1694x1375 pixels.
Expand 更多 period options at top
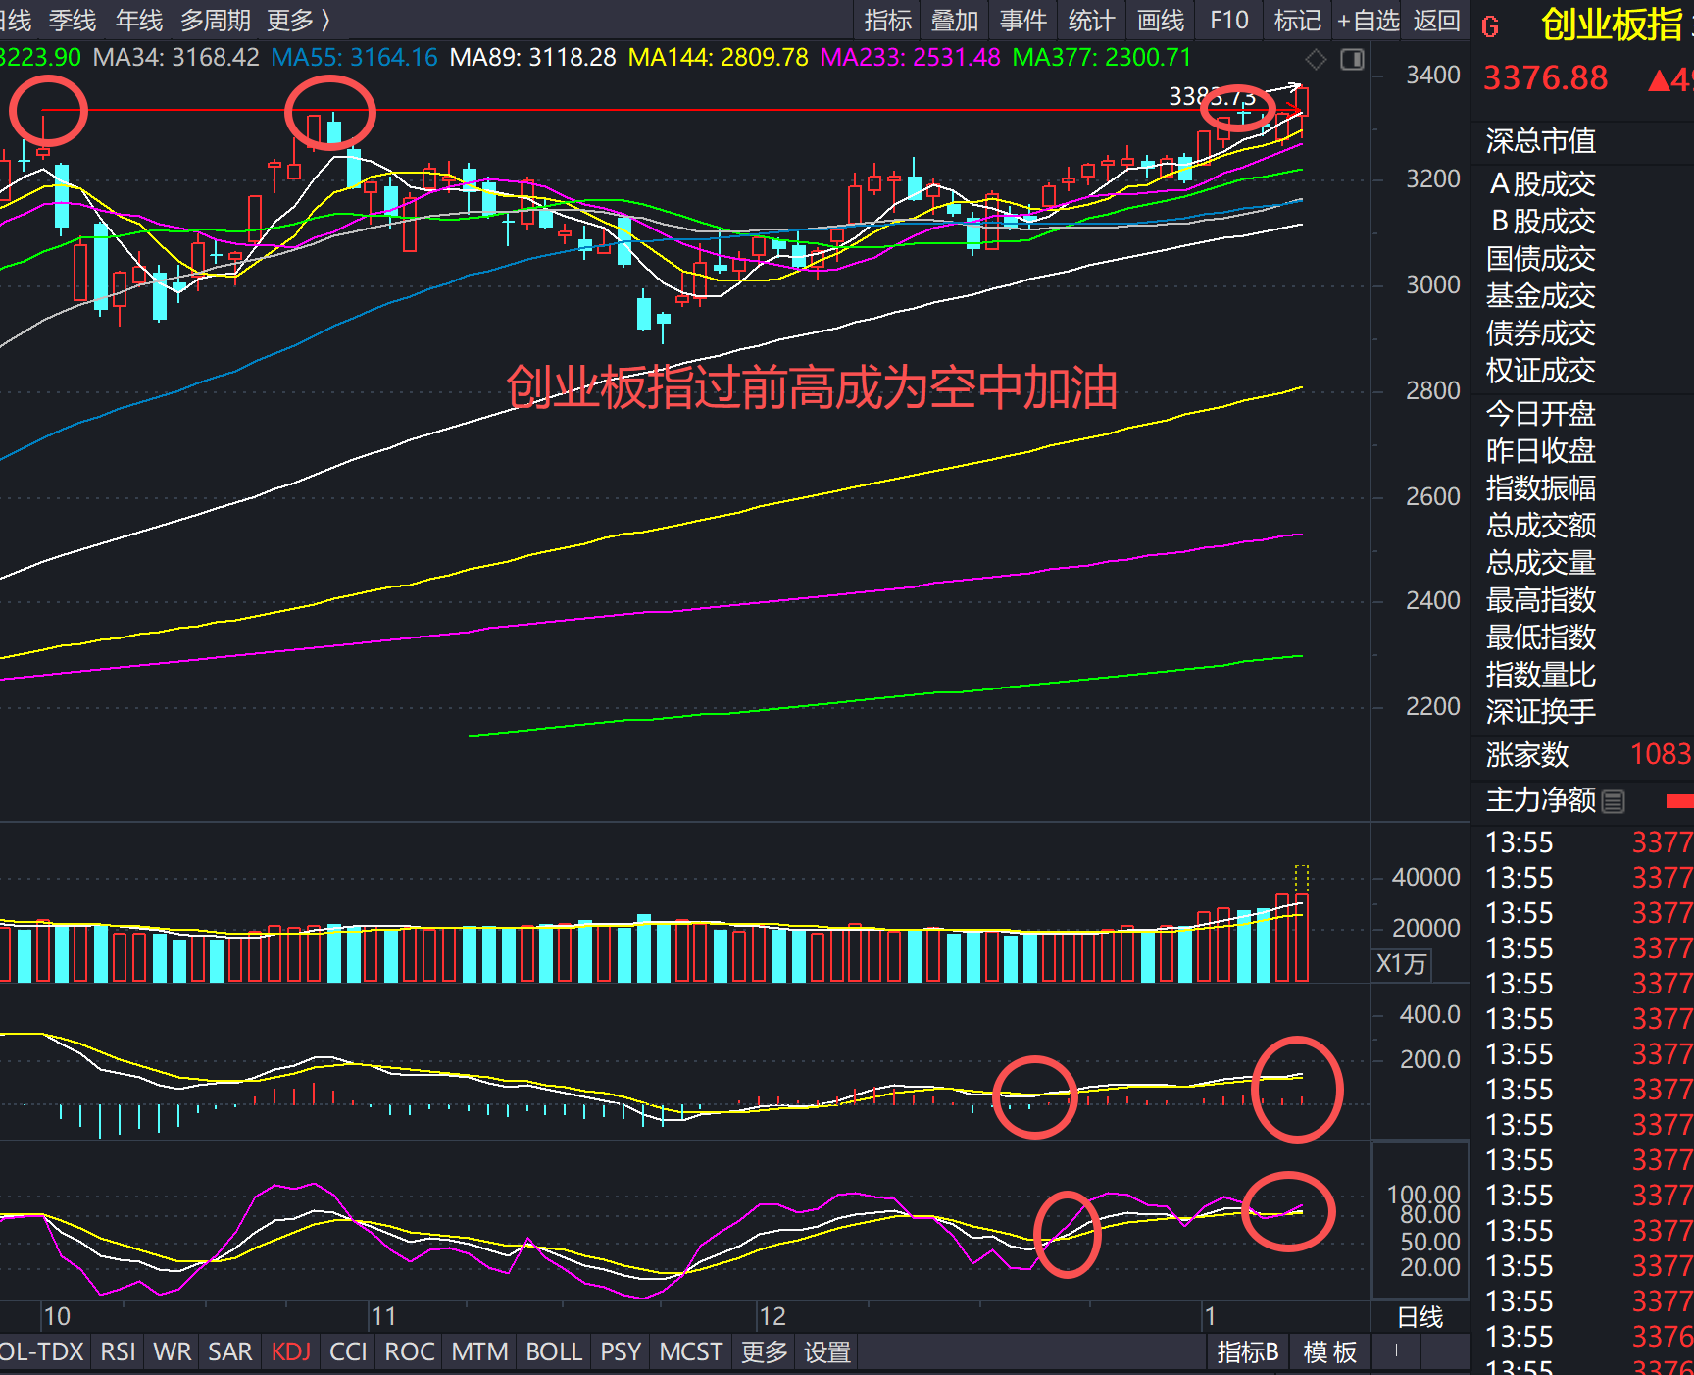298,21
